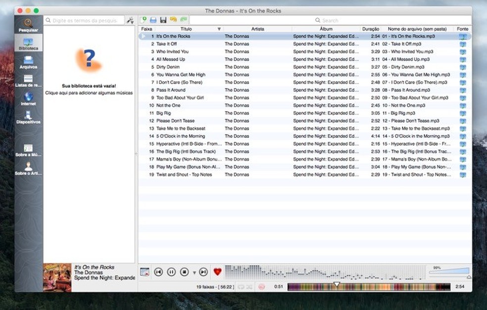Click the add music to library link
Screen dimensions: 487x310
tap(89, 93)
